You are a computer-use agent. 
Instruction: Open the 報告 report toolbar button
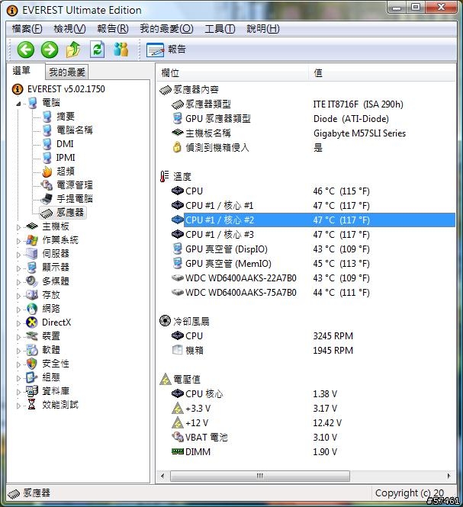[x=166, y=50]
